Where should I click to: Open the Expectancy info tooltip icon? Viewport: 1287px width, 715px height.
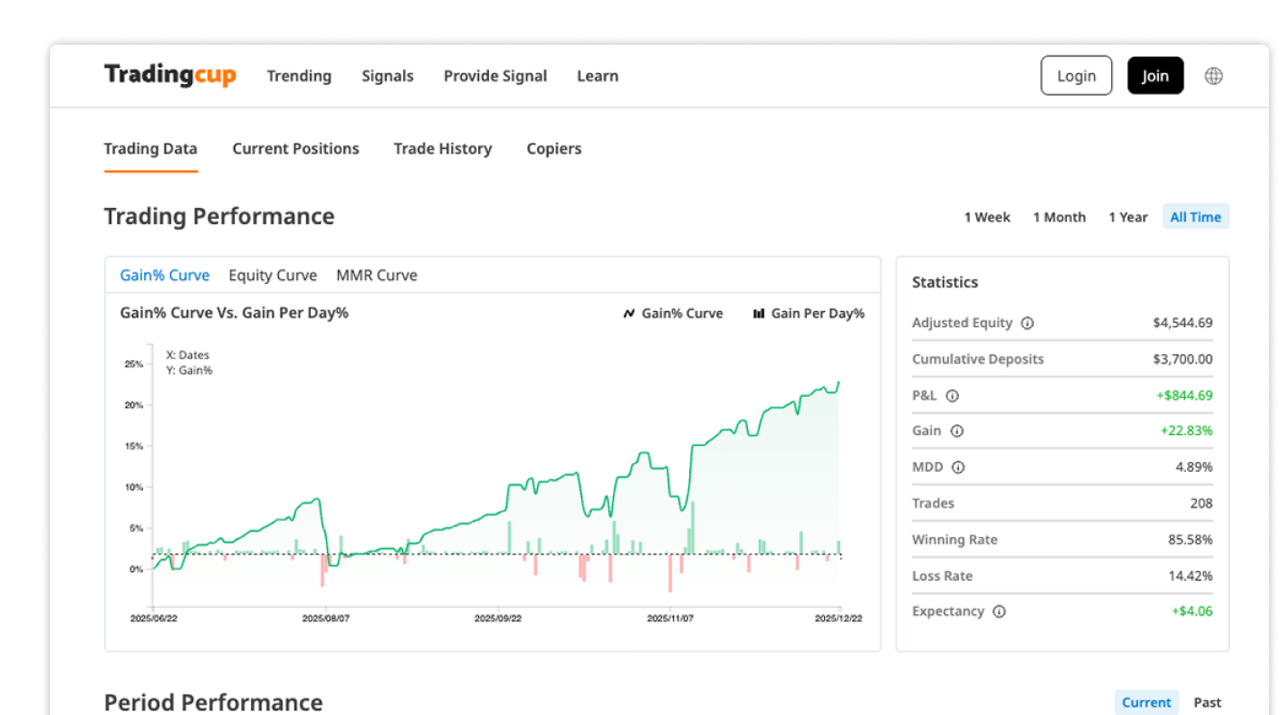(1000, 611)
